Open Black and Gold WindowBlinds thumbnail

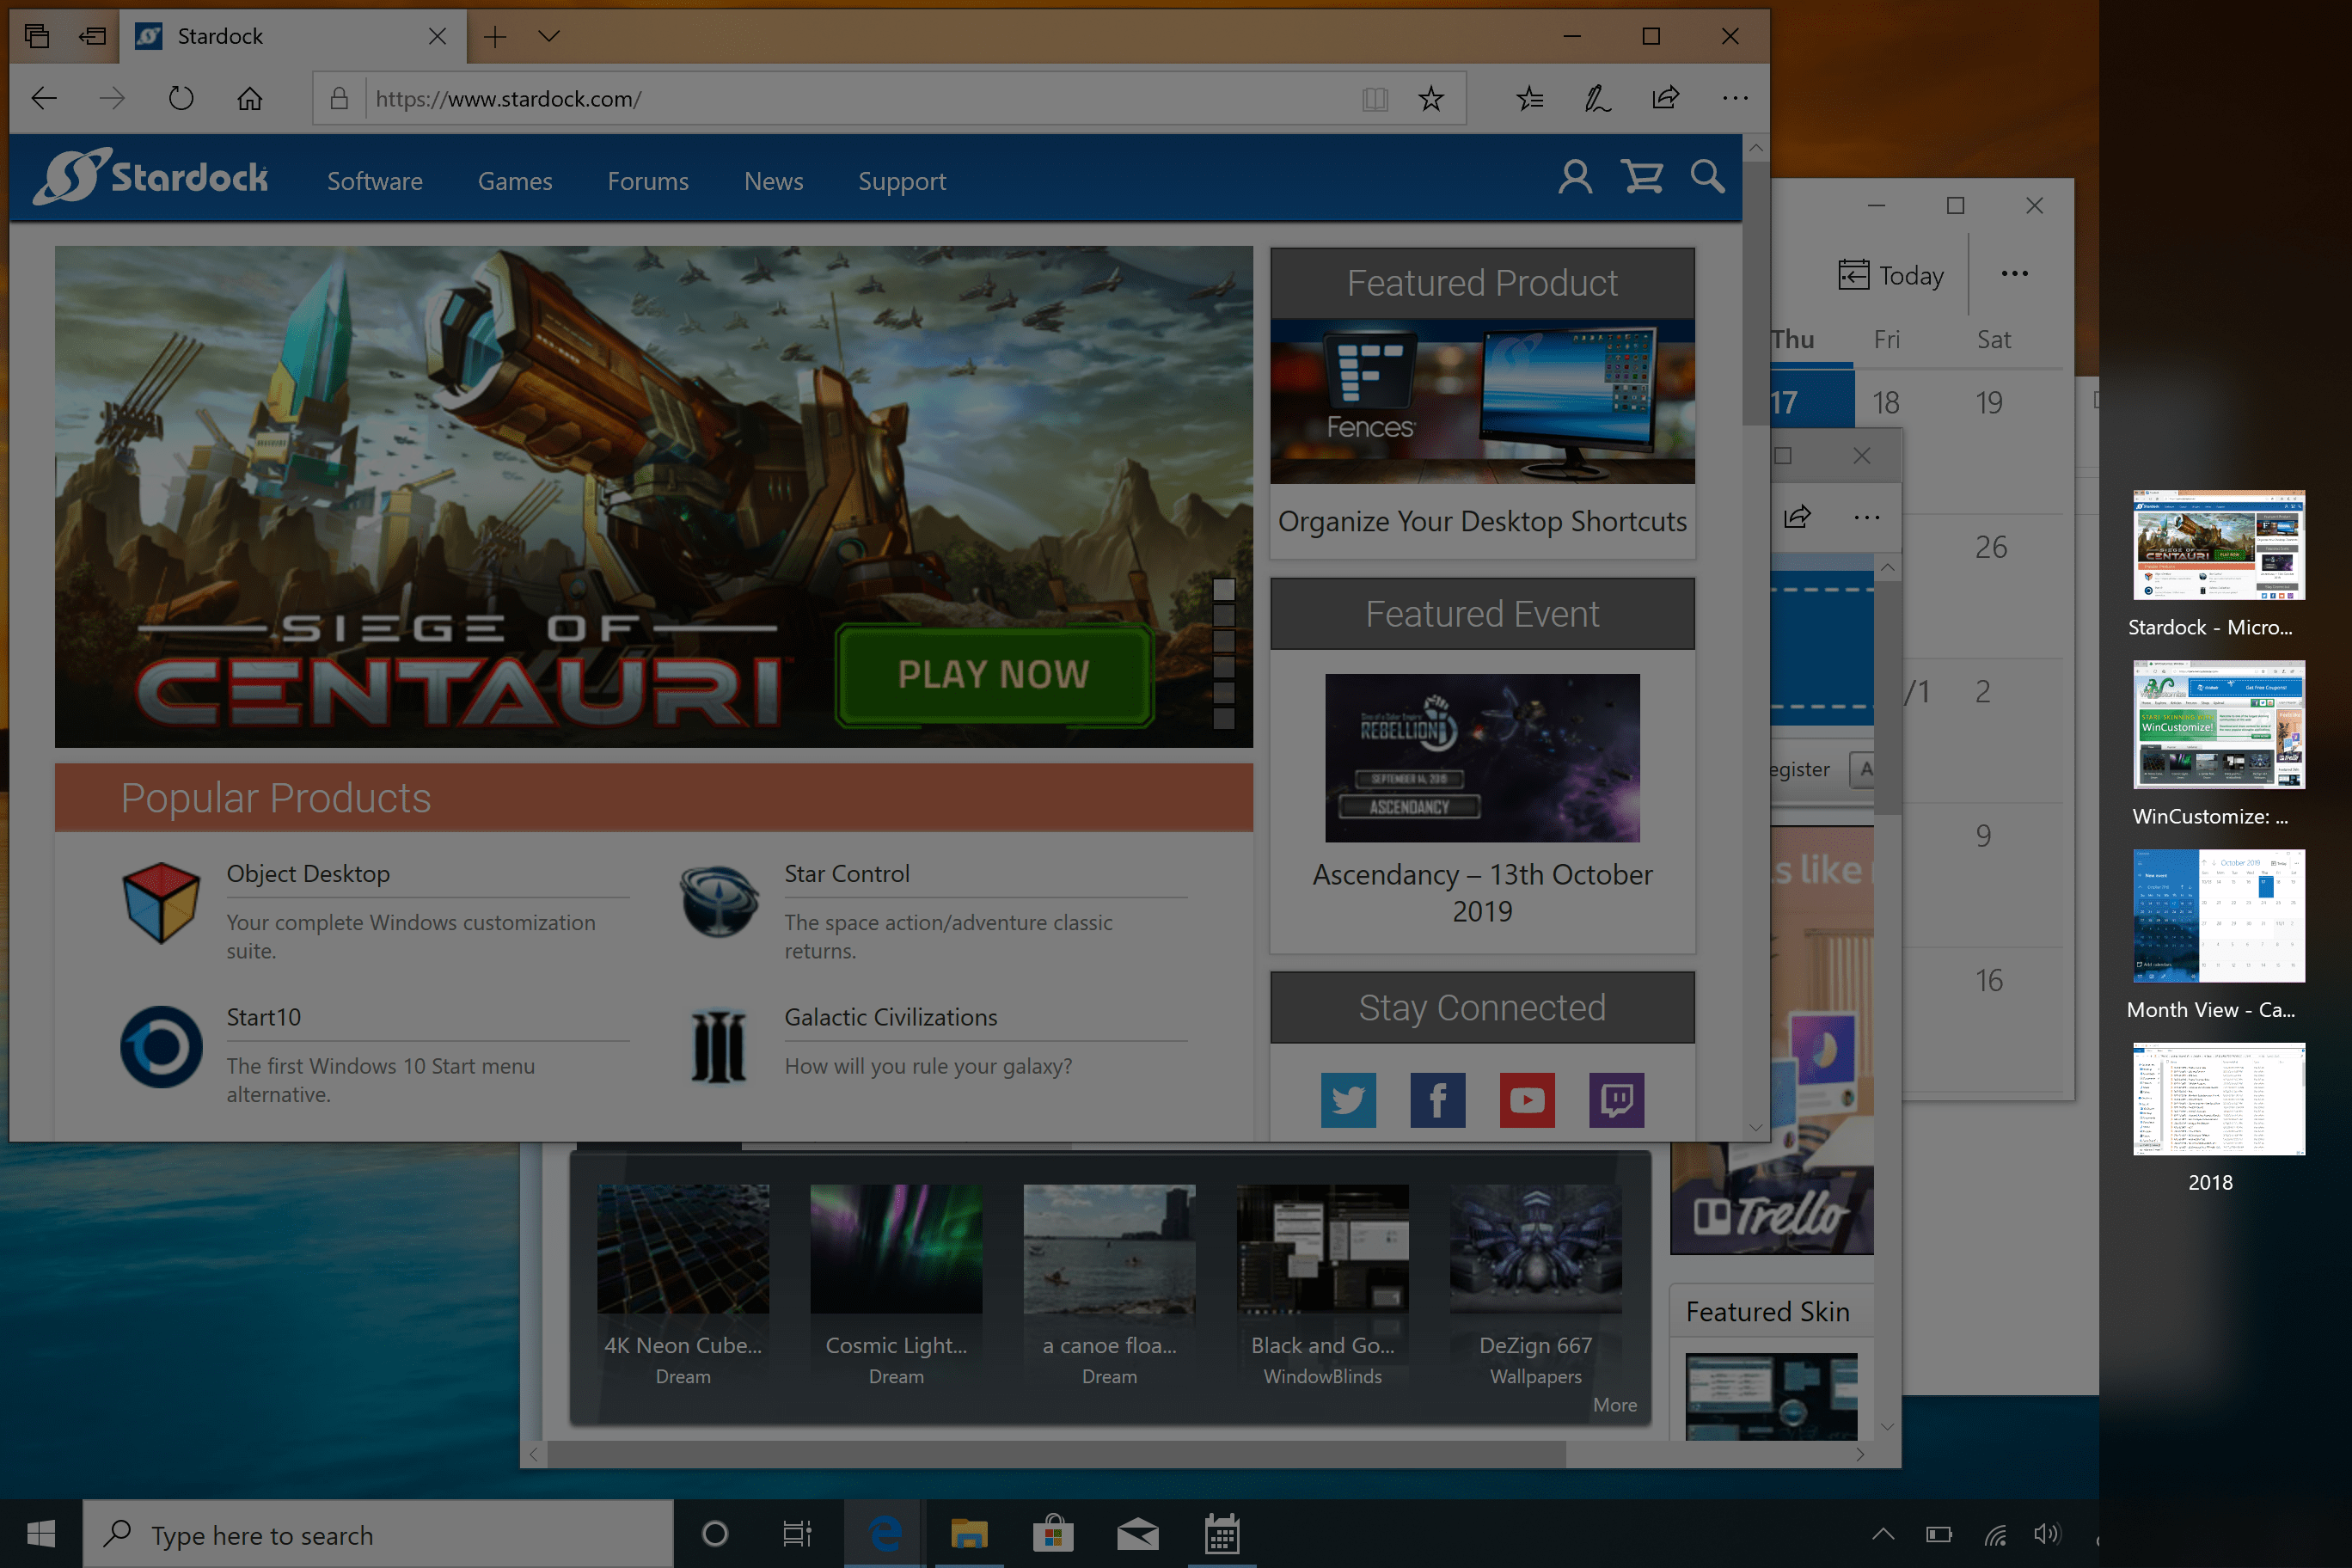[1322, 1248]
